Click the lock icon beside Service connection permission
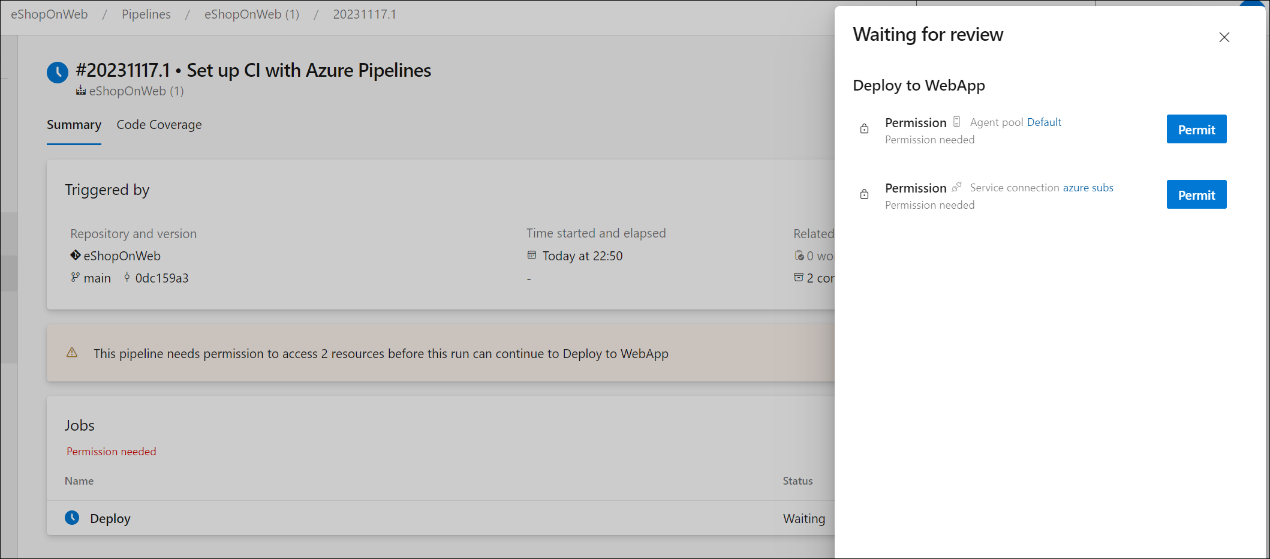The image size is (1270, 559). pos(864,194)
